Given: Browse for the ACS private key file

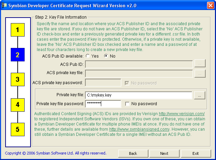Looking at the screenshot, I should (x=200, y=74).
